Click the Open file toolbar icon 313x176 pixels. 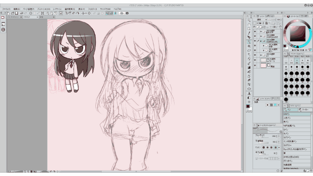click(12, 13)
